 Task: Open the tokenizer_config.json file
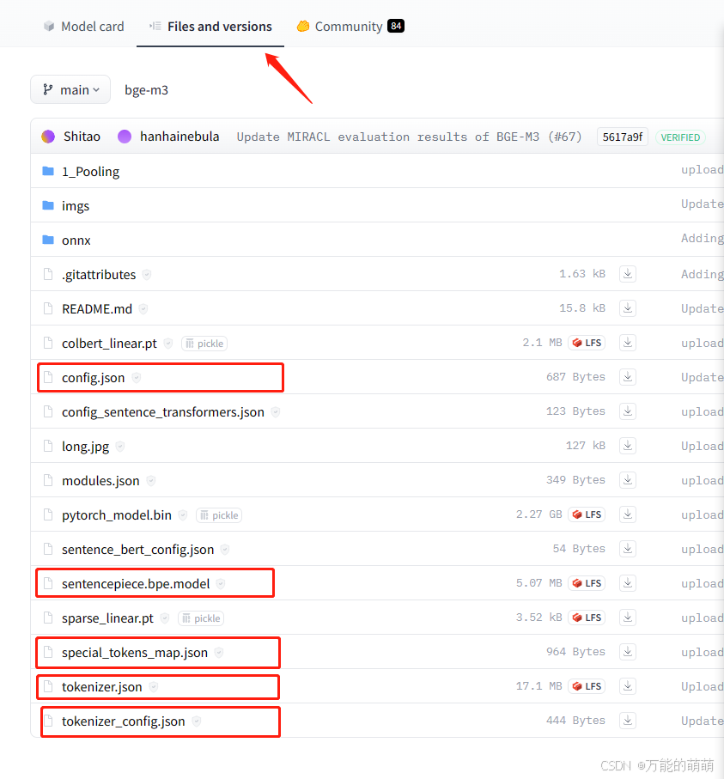[x=123, y=721]
